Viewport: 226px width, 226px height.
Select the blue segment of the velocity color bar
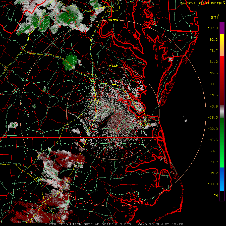coord(222,179)
